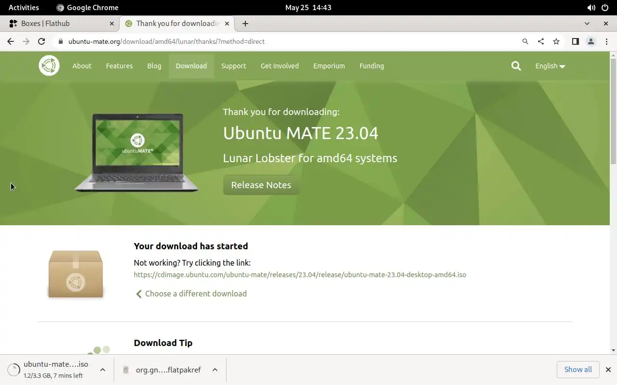Image resolution: width=617 pixels, height=385 pixels.
Task: Click the website search magnifier icon
Action: pyautogui.click(x=516, y=66)
